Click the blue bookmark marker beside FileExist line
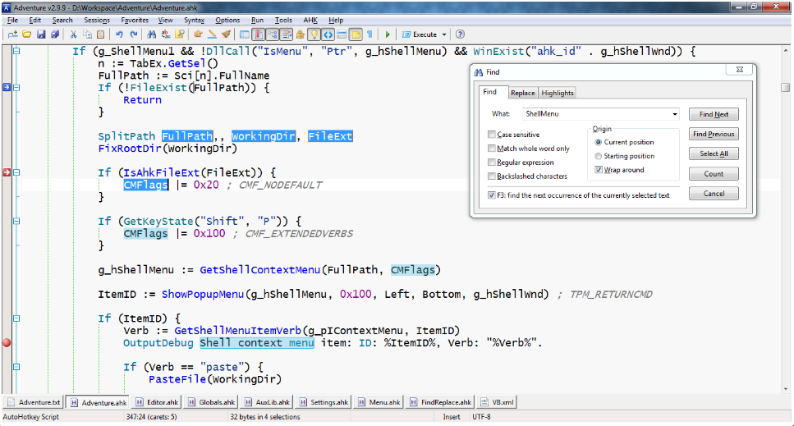This screenshot has height=426, width=794. click(7, 87)
